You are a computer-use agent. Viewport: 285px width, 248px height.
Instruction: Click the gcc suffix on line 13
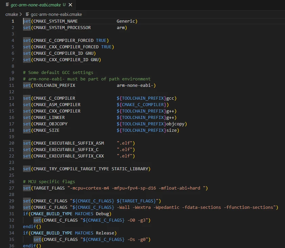pyautogui.click(x=170, y=98)
